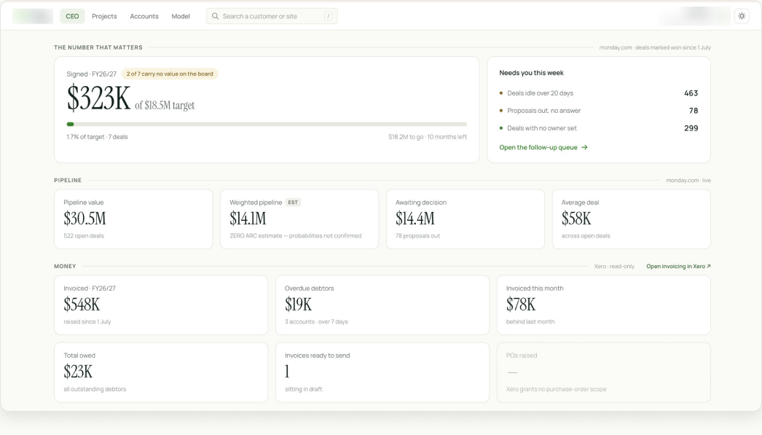Click the 299 no-owner deals count
This screenshot has height=435, width=762.
(691, 128)
